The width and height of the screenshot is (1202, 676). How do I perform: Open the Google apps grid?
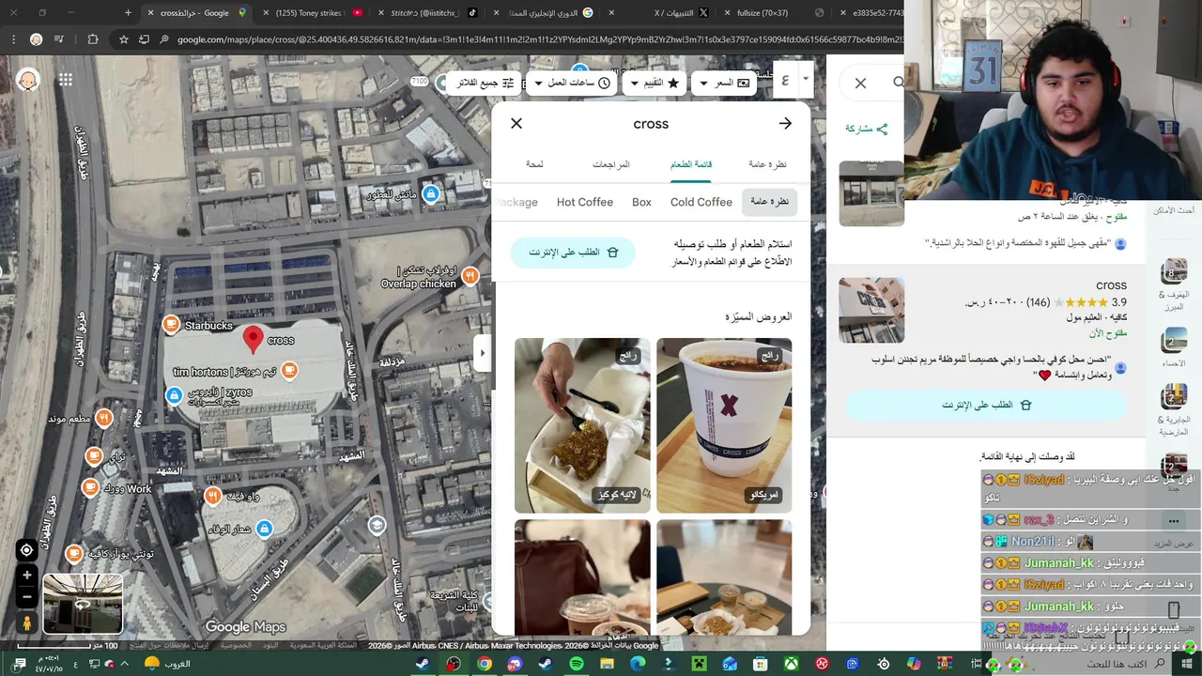pyautogui.click(x=65, y=80)
